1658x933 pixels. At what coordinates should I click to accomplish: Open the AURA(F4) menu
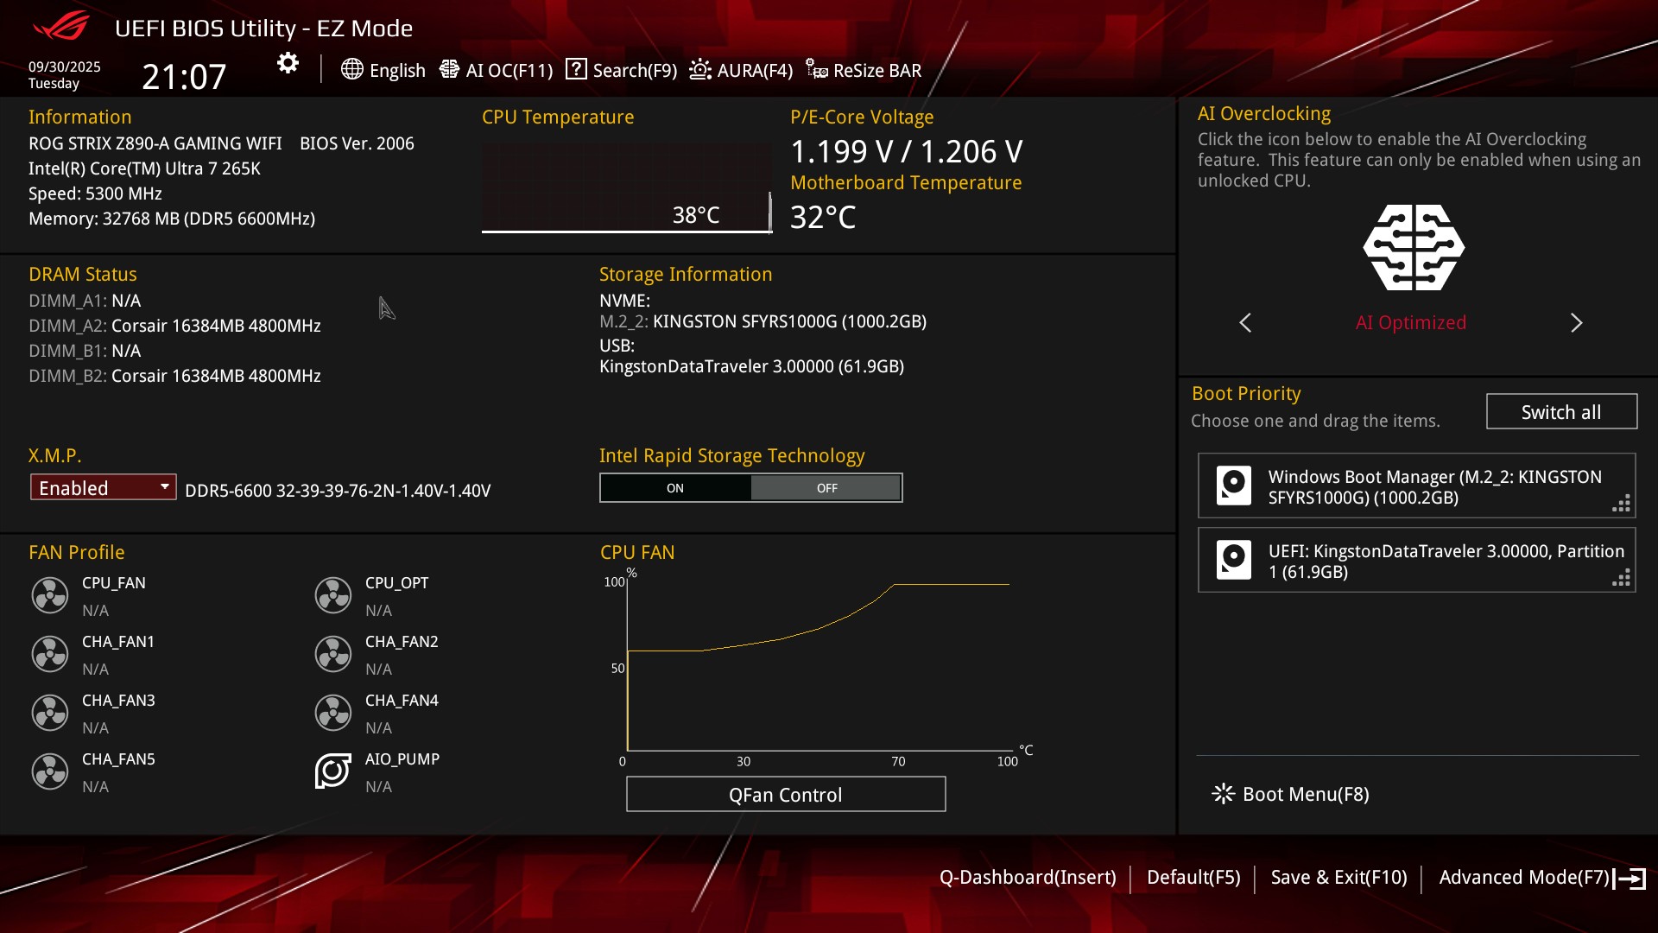point(741,70)
